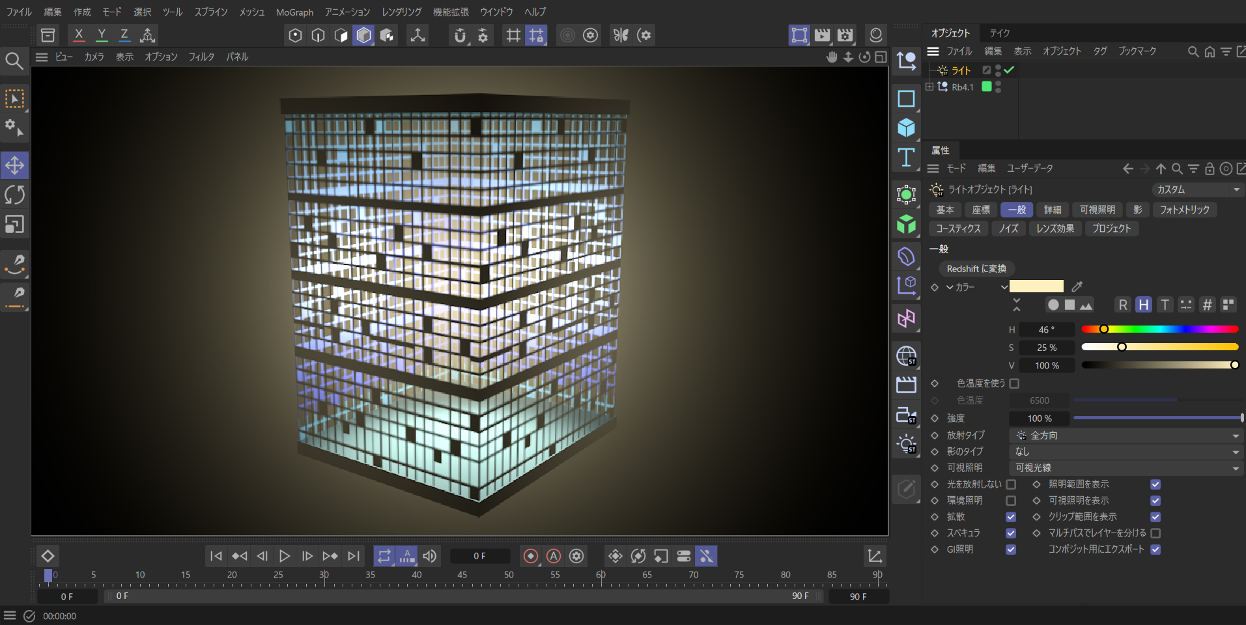Click the light color swatch
1246x625 pixels.
pyautogui.click(x=1036, y=286)
